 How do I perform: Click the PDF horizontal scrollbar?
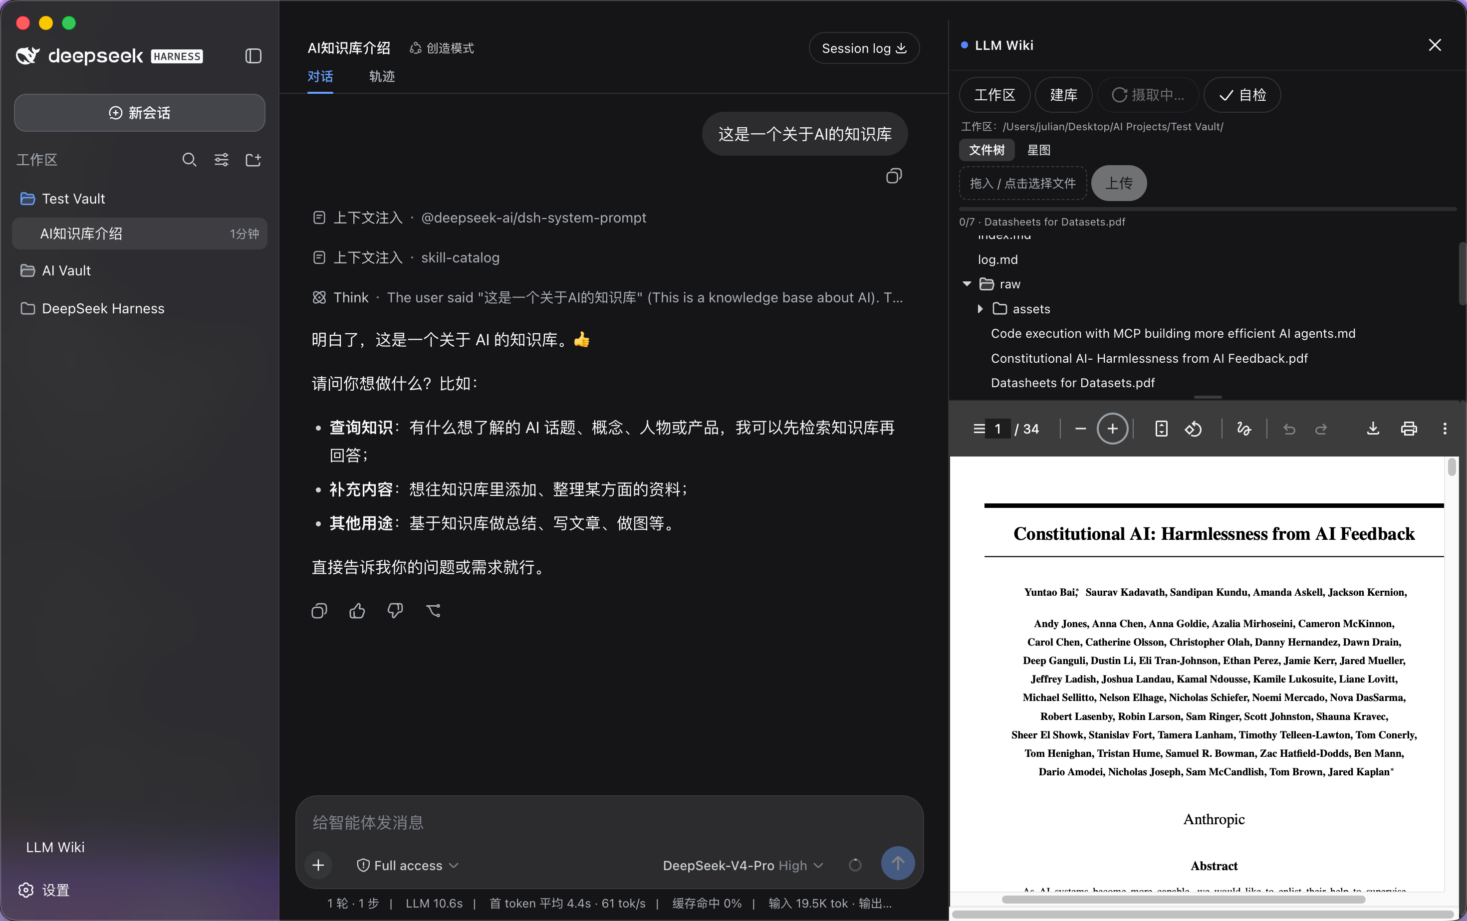[1183, 900]
